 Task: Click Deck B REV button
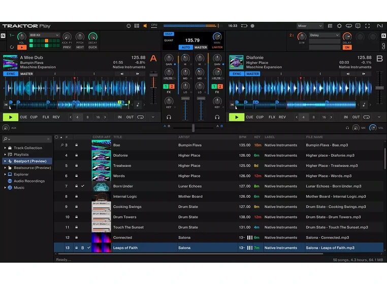[x=282, y=117]
